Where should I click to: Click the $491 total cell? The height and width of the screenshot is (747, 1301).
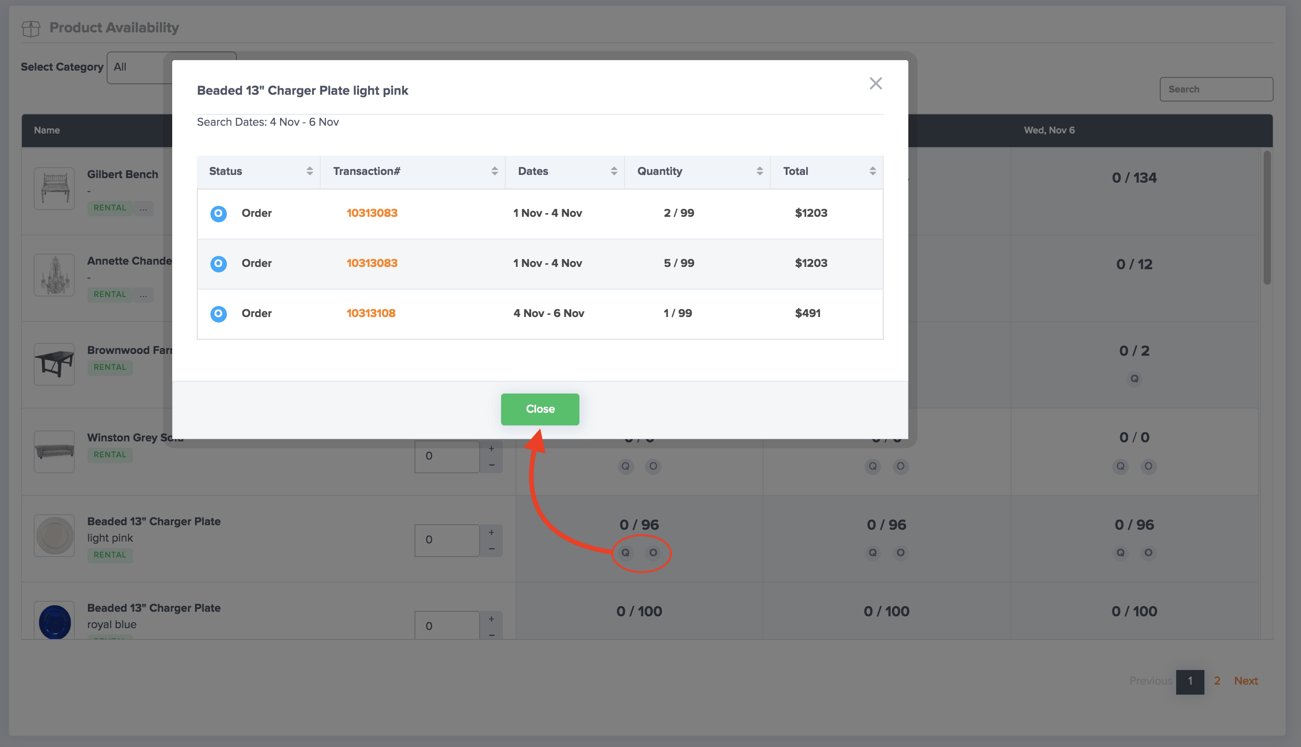tap(808, 313)
